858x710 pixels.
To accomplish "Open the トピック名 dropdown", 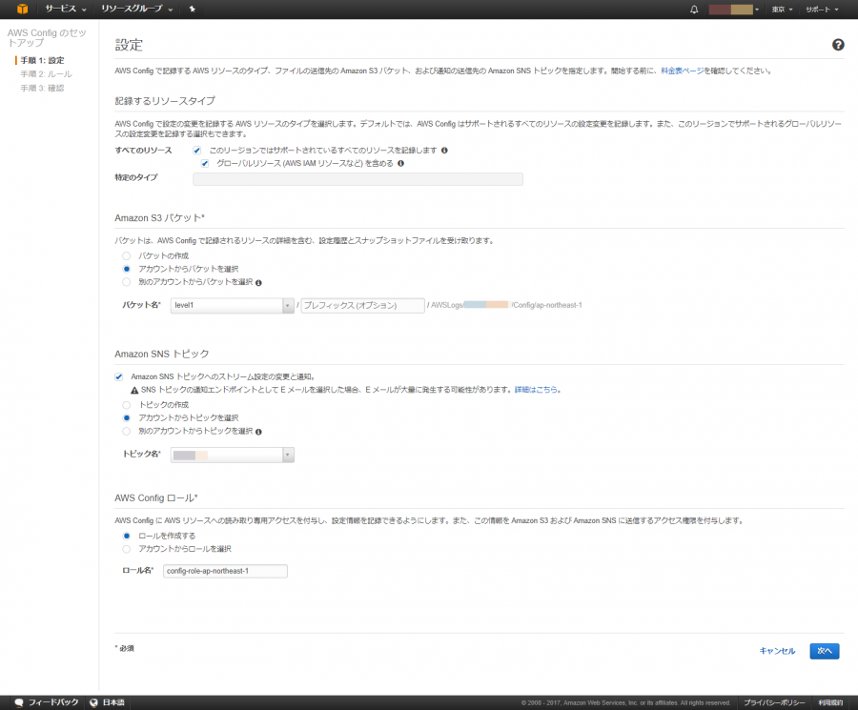I will 233,456.
